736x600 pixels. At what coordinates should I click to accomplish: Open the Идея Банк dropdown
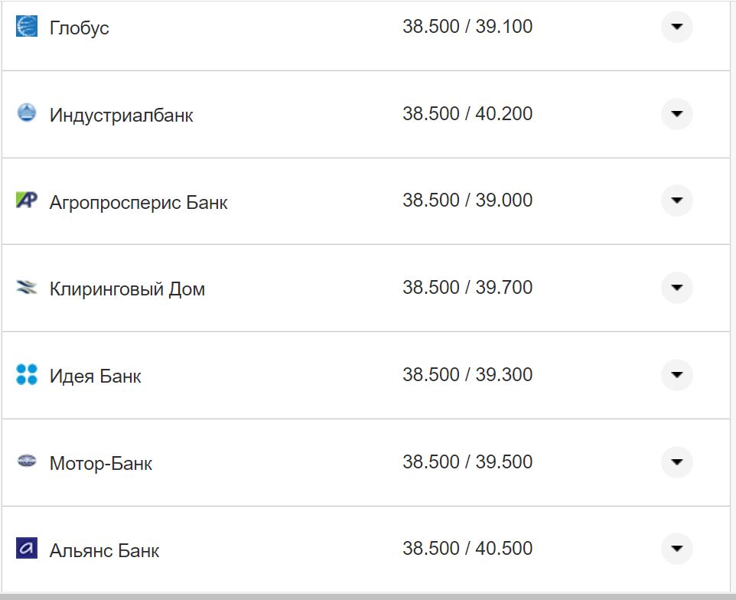click(x=676, y=375)
